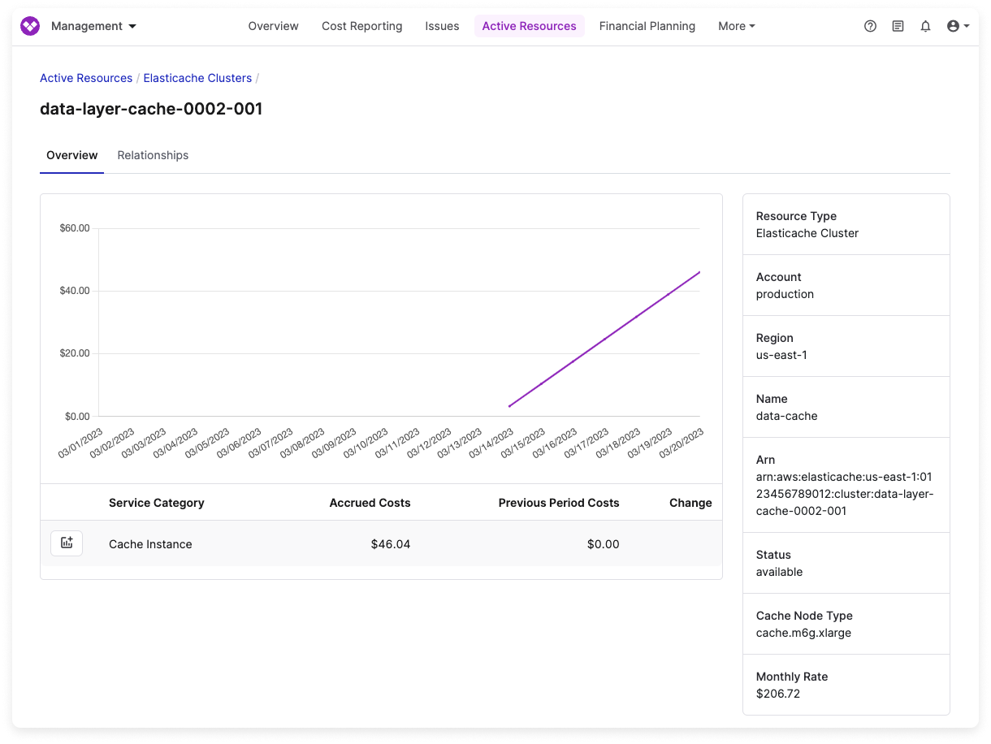Follow the Active Resources breadcrumb link
The image size is (991, 744).
click(x=86, y=78)
